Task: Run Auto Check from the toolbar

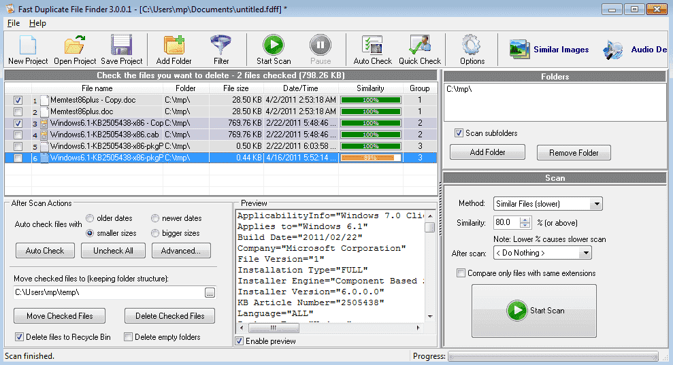Action: [372, 46]
